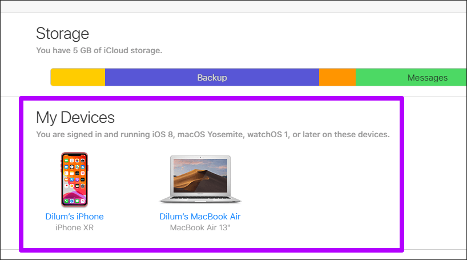Click the Messages label in storage bar
467x260 pixels.
click(427, 78)
